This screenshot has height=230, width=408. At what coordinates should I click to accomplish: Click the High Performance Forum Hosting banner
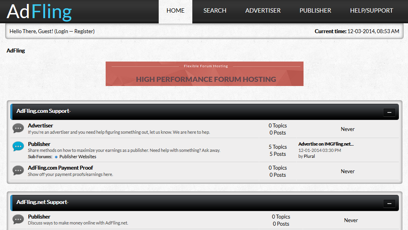(x=205, y=74)
